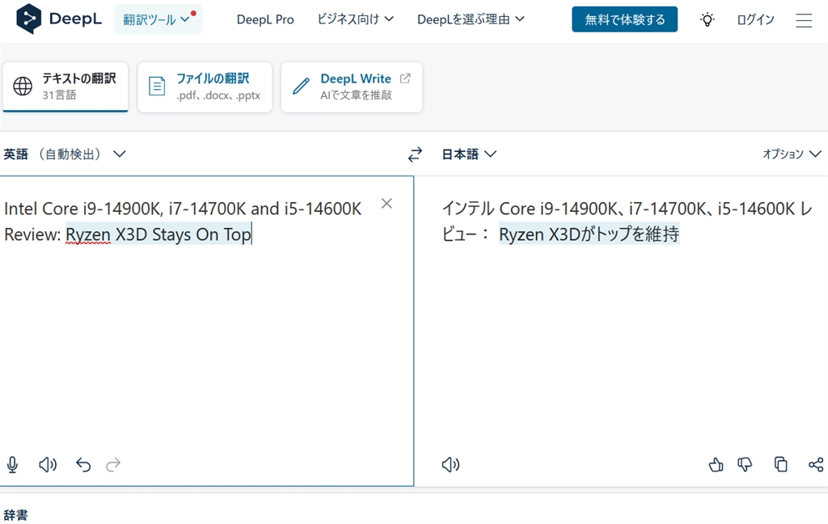The height and width of the screenshot is (524, 828).
Task: Click the thumbs up rating icon
Action: 716,465
